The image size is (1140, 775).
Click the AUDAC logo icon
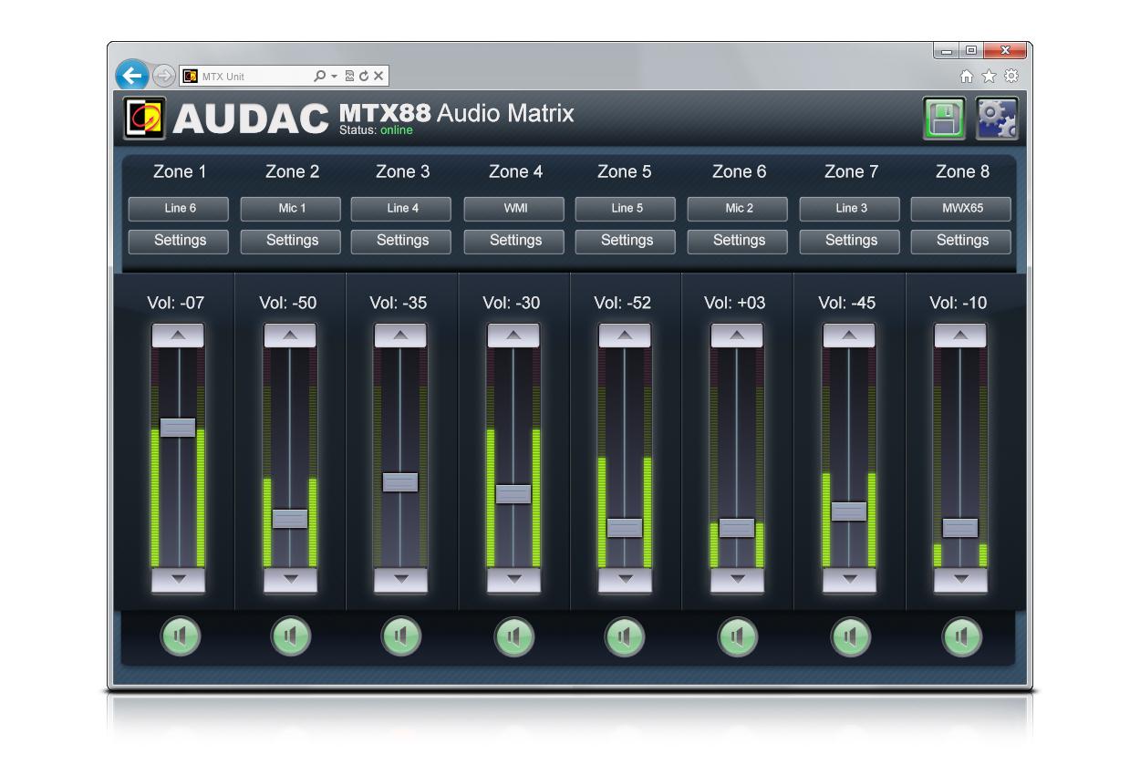(145, 119)
